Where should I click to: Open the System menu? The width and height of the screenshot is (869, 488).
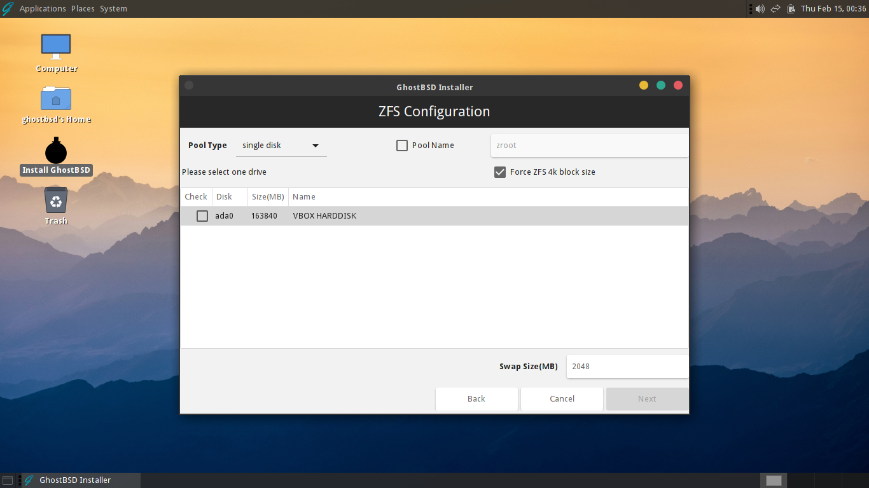tap(113, 9)
